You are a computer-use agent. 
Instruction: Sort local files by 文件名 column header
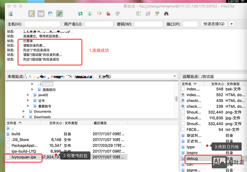click(23, 123)
